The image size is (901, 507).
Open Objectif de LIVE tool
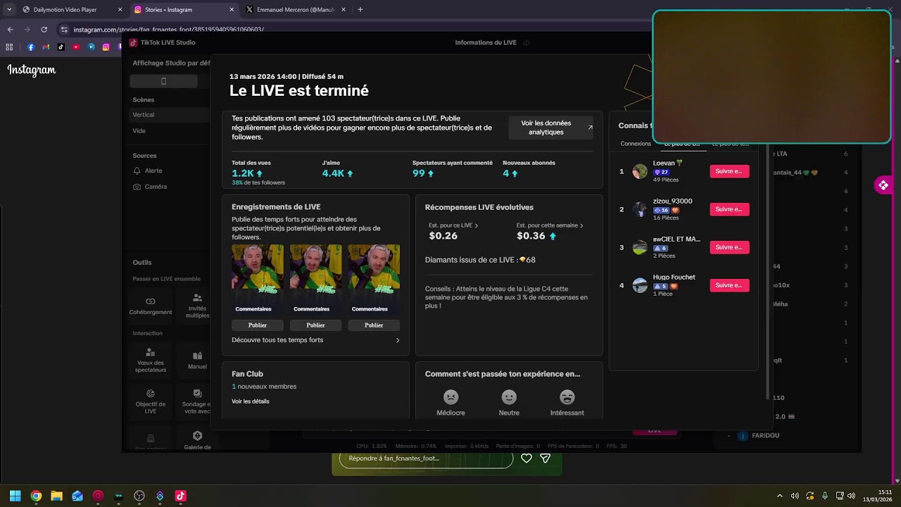150,401
